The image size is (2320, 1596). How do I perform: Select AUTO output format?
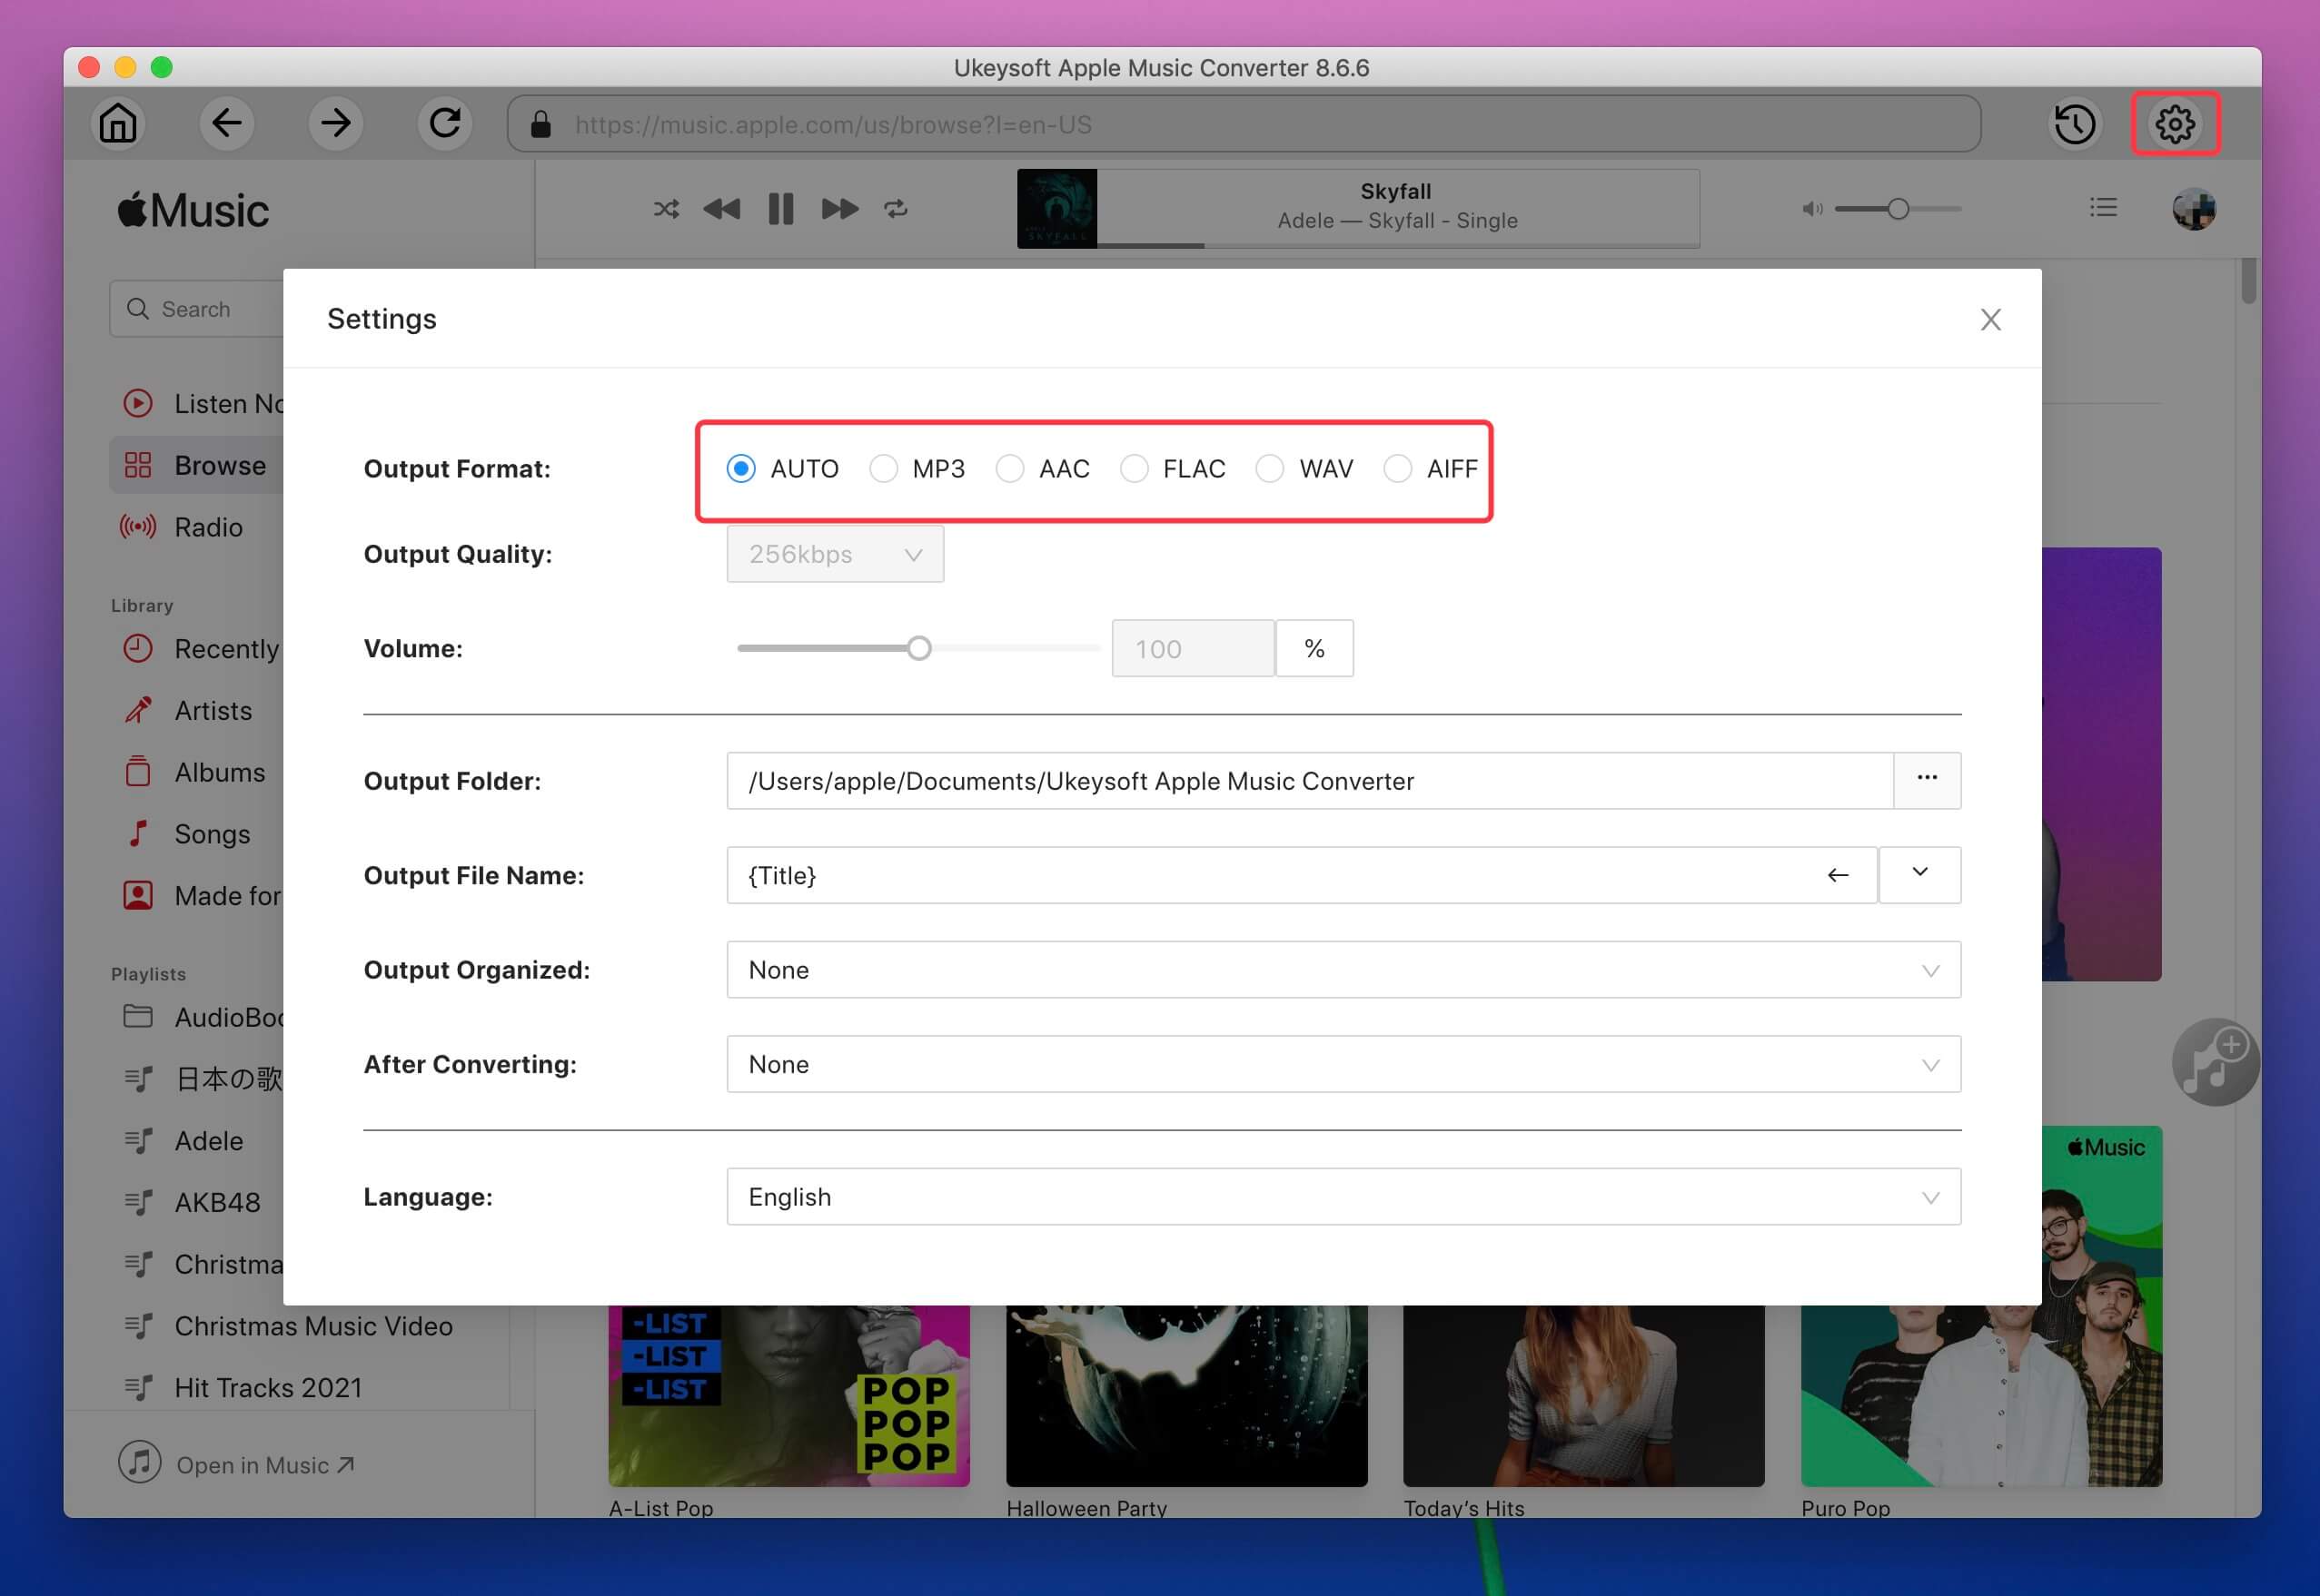coord(742,468)
